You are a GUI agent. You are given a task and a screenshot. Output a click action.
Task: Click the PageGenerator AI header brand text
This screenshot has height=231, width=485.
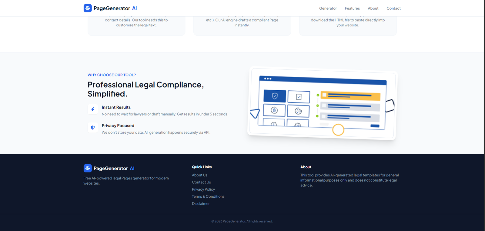tap(115, 8)
